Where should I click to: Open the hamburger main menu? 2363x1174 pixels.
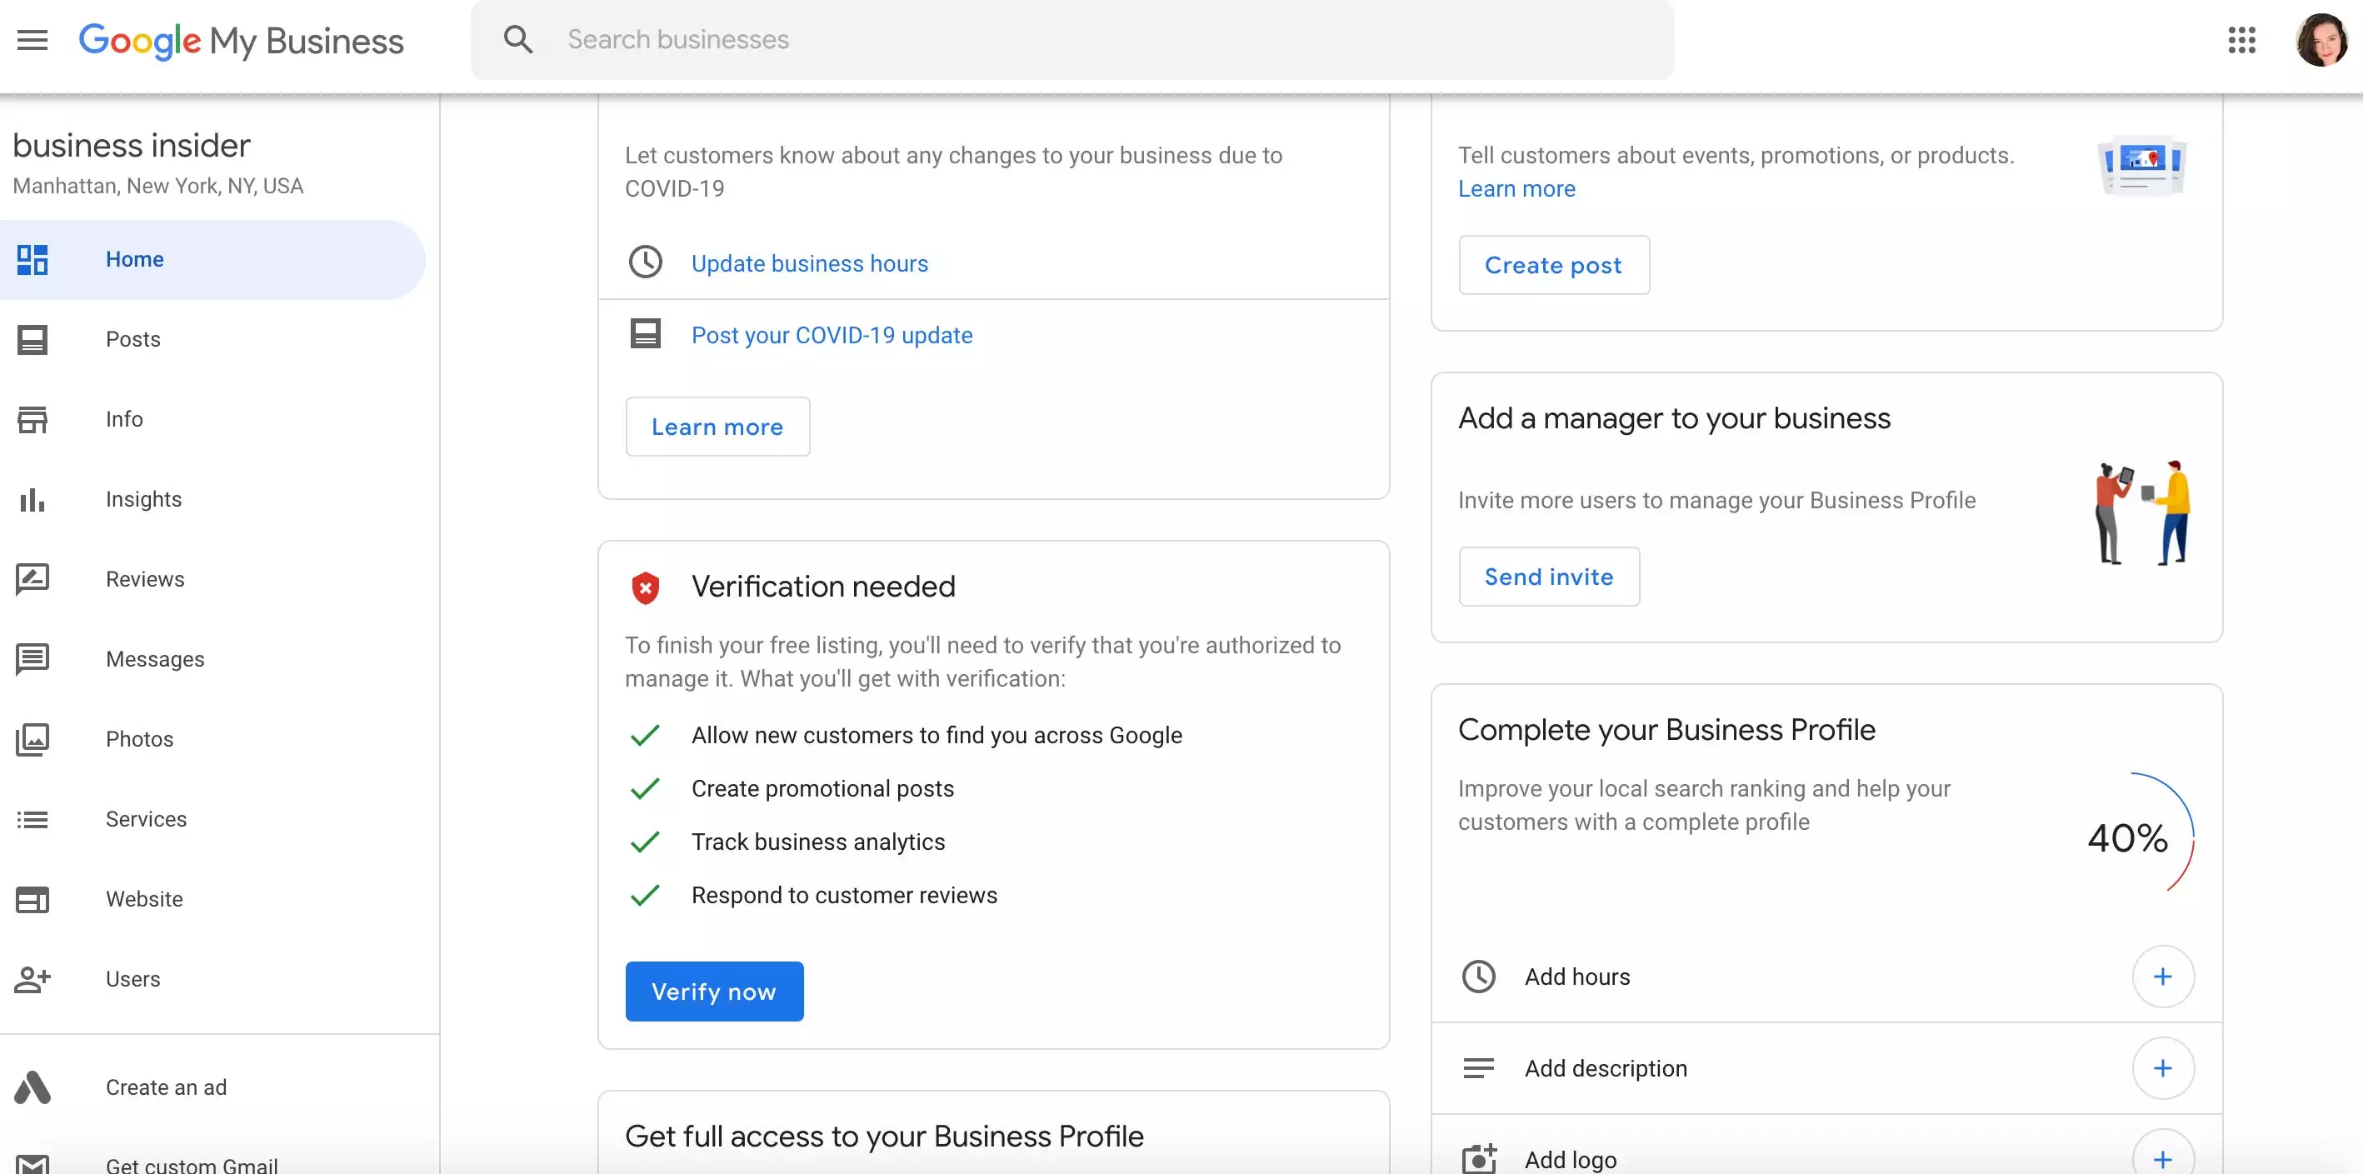click(x=32, y=40)
